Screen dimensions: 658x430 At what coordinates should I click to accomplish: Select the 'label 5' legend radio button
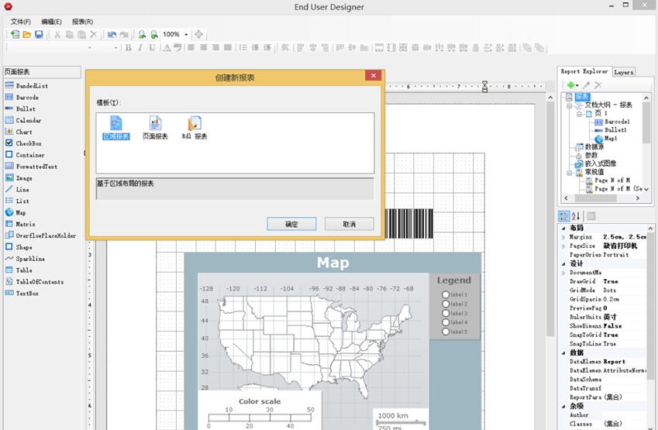[x=446, y=332]
